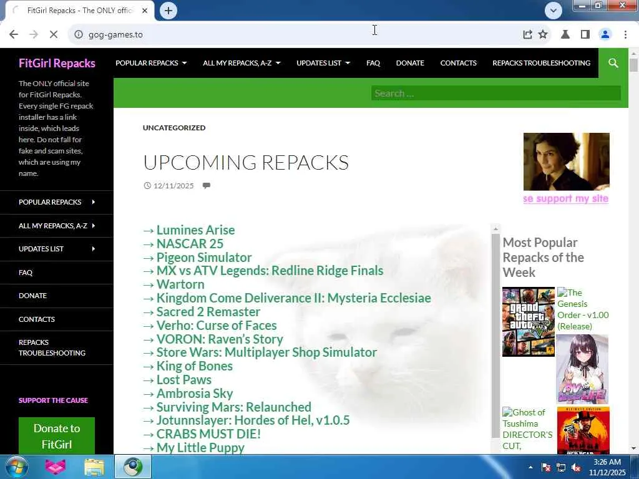Open the Chrome Labs flask icon
The image size is (639, 479).
click(565, 35)
